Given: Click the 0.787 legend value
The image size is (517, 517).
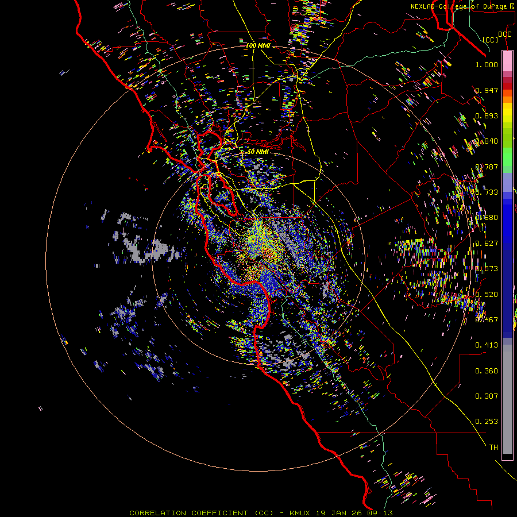Looking at the screenshot, I should (x=487, y=167).
